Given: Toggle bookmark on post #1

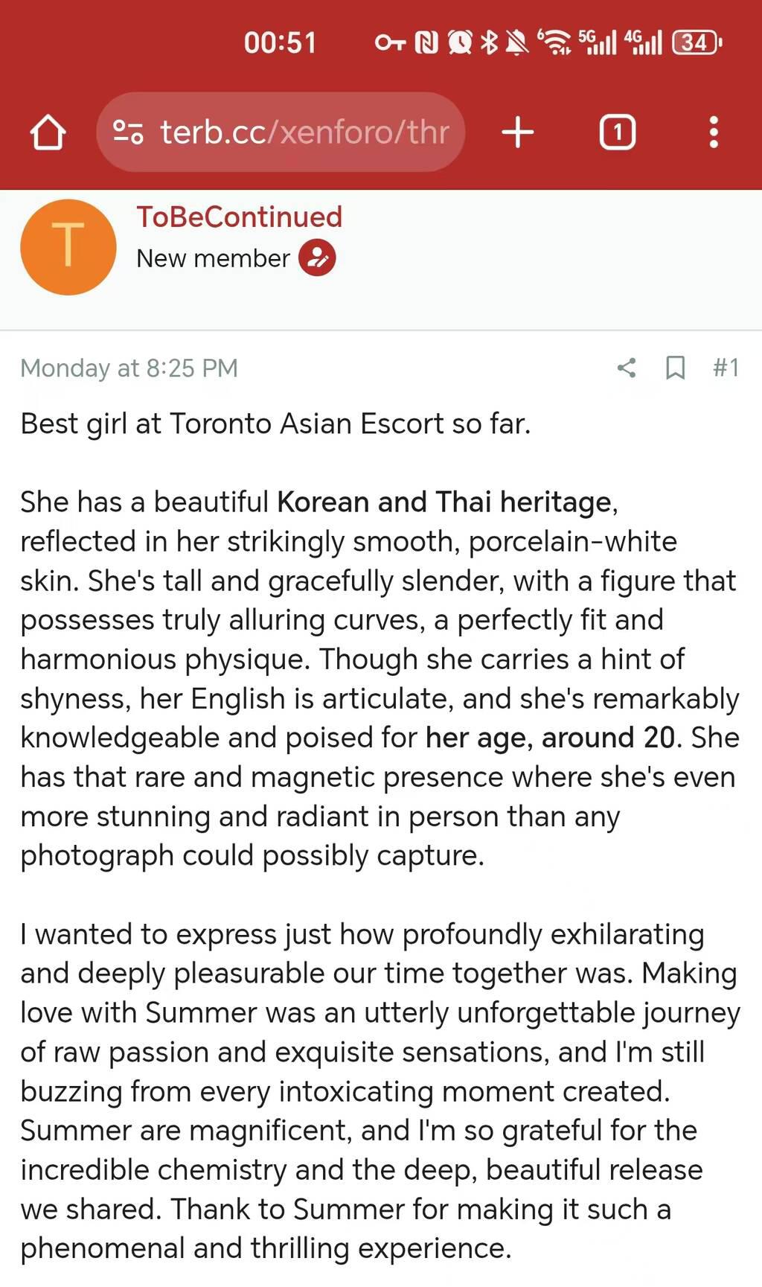Looking at the screenshot, I should pos(675,367).
